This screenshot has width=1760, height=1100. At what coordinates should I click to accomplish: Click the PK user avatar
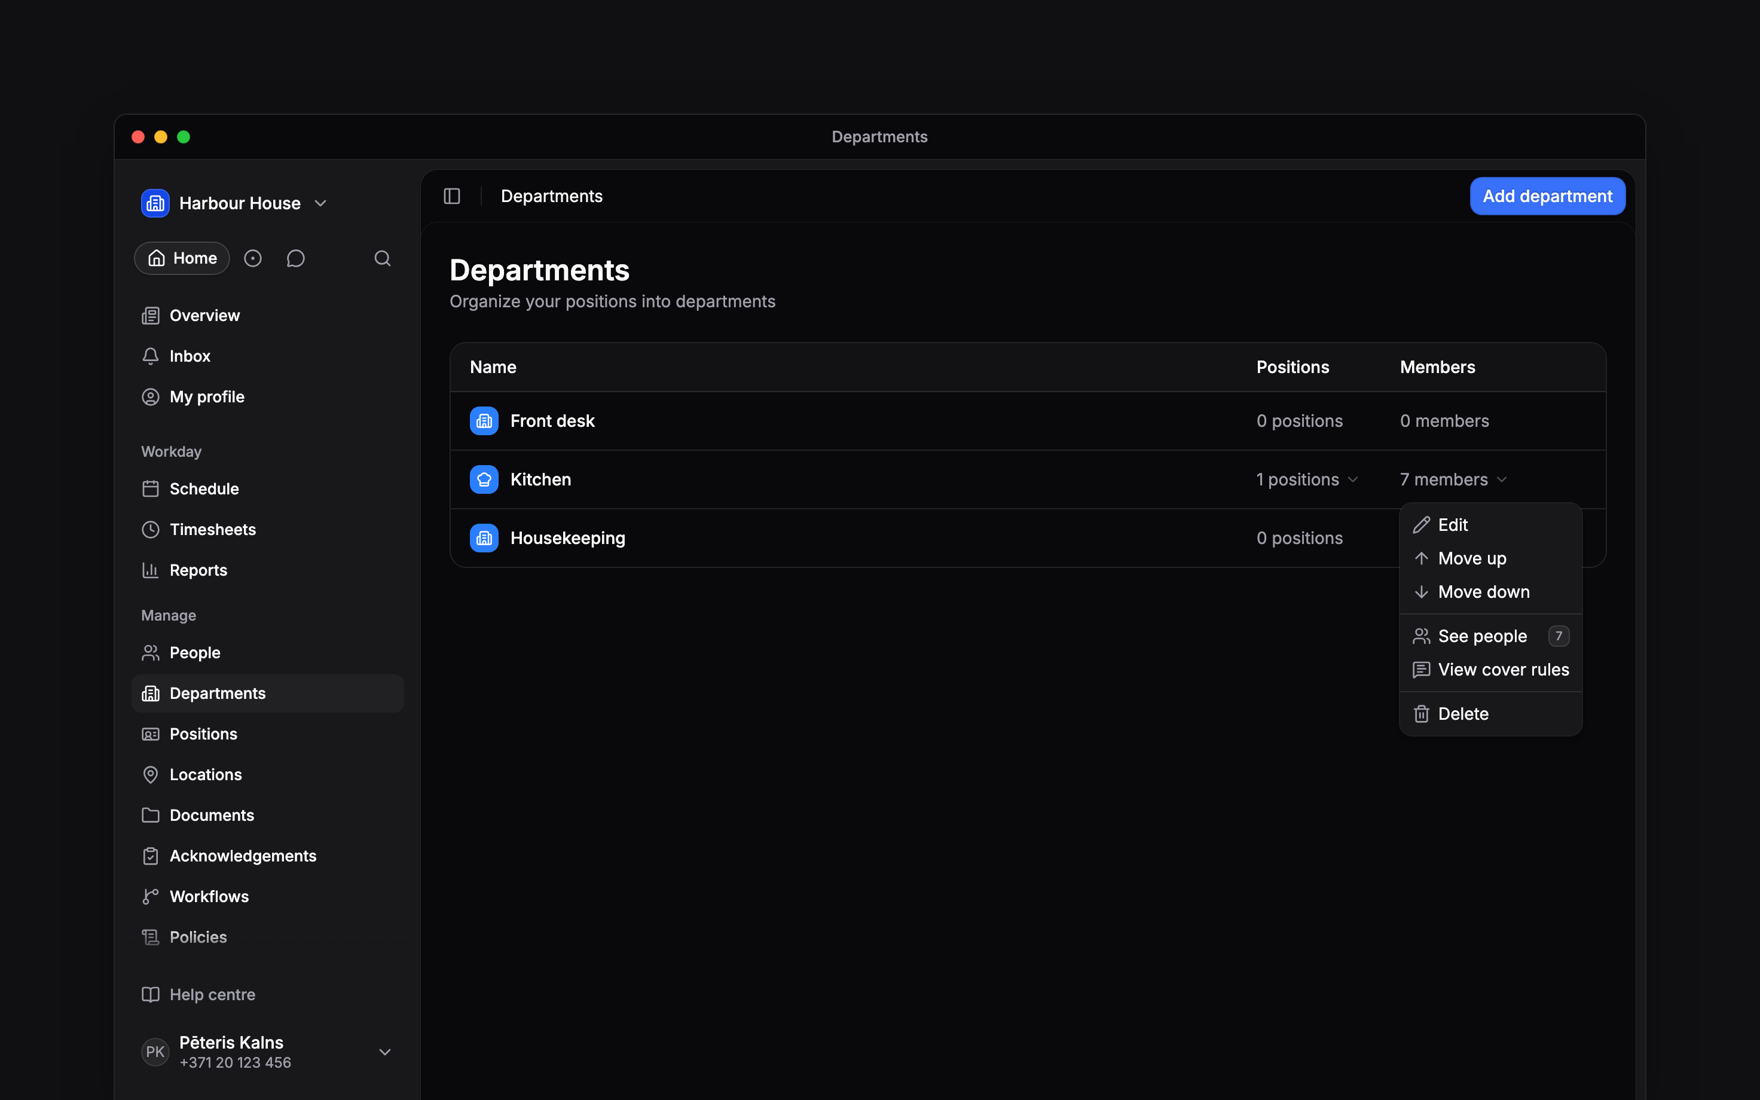155,1052
